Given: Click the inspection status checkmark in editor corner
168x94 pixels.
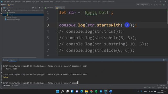Looking at the screenshot, I should 167,10.
